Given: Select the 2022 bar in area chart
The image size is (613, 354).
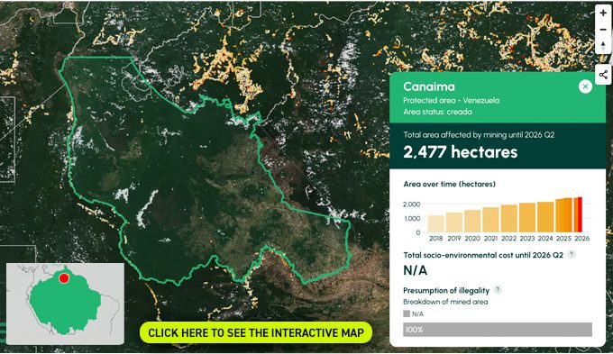Looking at the screenshot, I should pyautogui.click(x=509, y=218).
